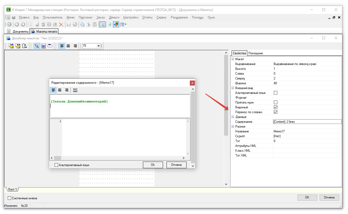Viewport: 348px width, 214px height.
Task: Click center align in the content editor dialog
Action: (60, 90)
